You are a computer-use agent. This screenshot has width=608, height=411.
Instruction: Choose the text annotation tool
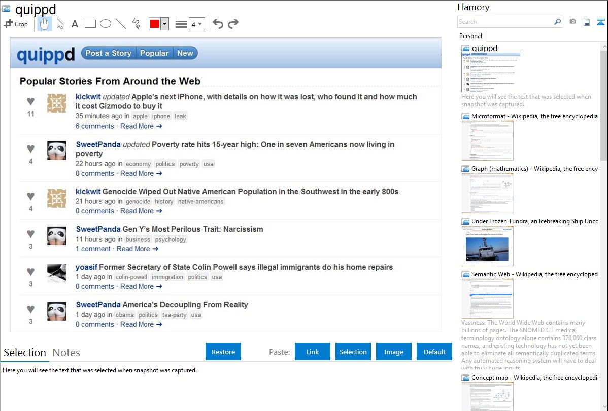point(75,24)
